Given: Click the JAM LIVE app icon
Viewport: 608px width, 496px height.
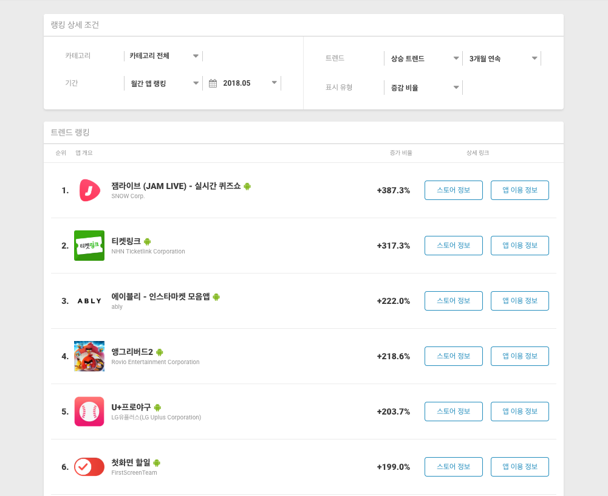Looking at the screenshot, I should click(x=89, y=190).
